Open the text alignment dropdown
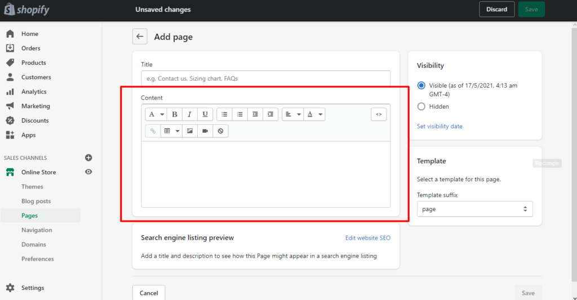The width and height of the screenshot is (577, 300). (x=293, y=114)
